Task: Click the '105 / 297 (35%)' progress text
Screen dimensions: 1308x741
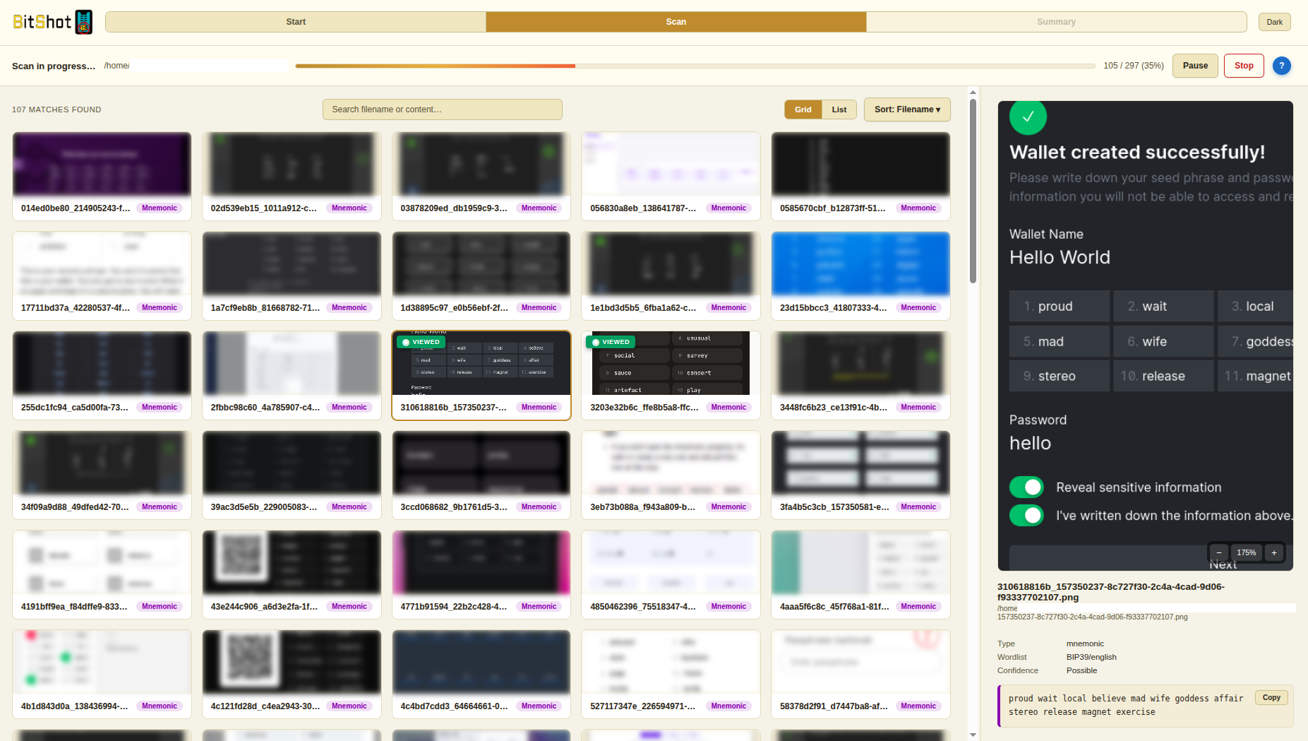Action: pos(1134,66)
